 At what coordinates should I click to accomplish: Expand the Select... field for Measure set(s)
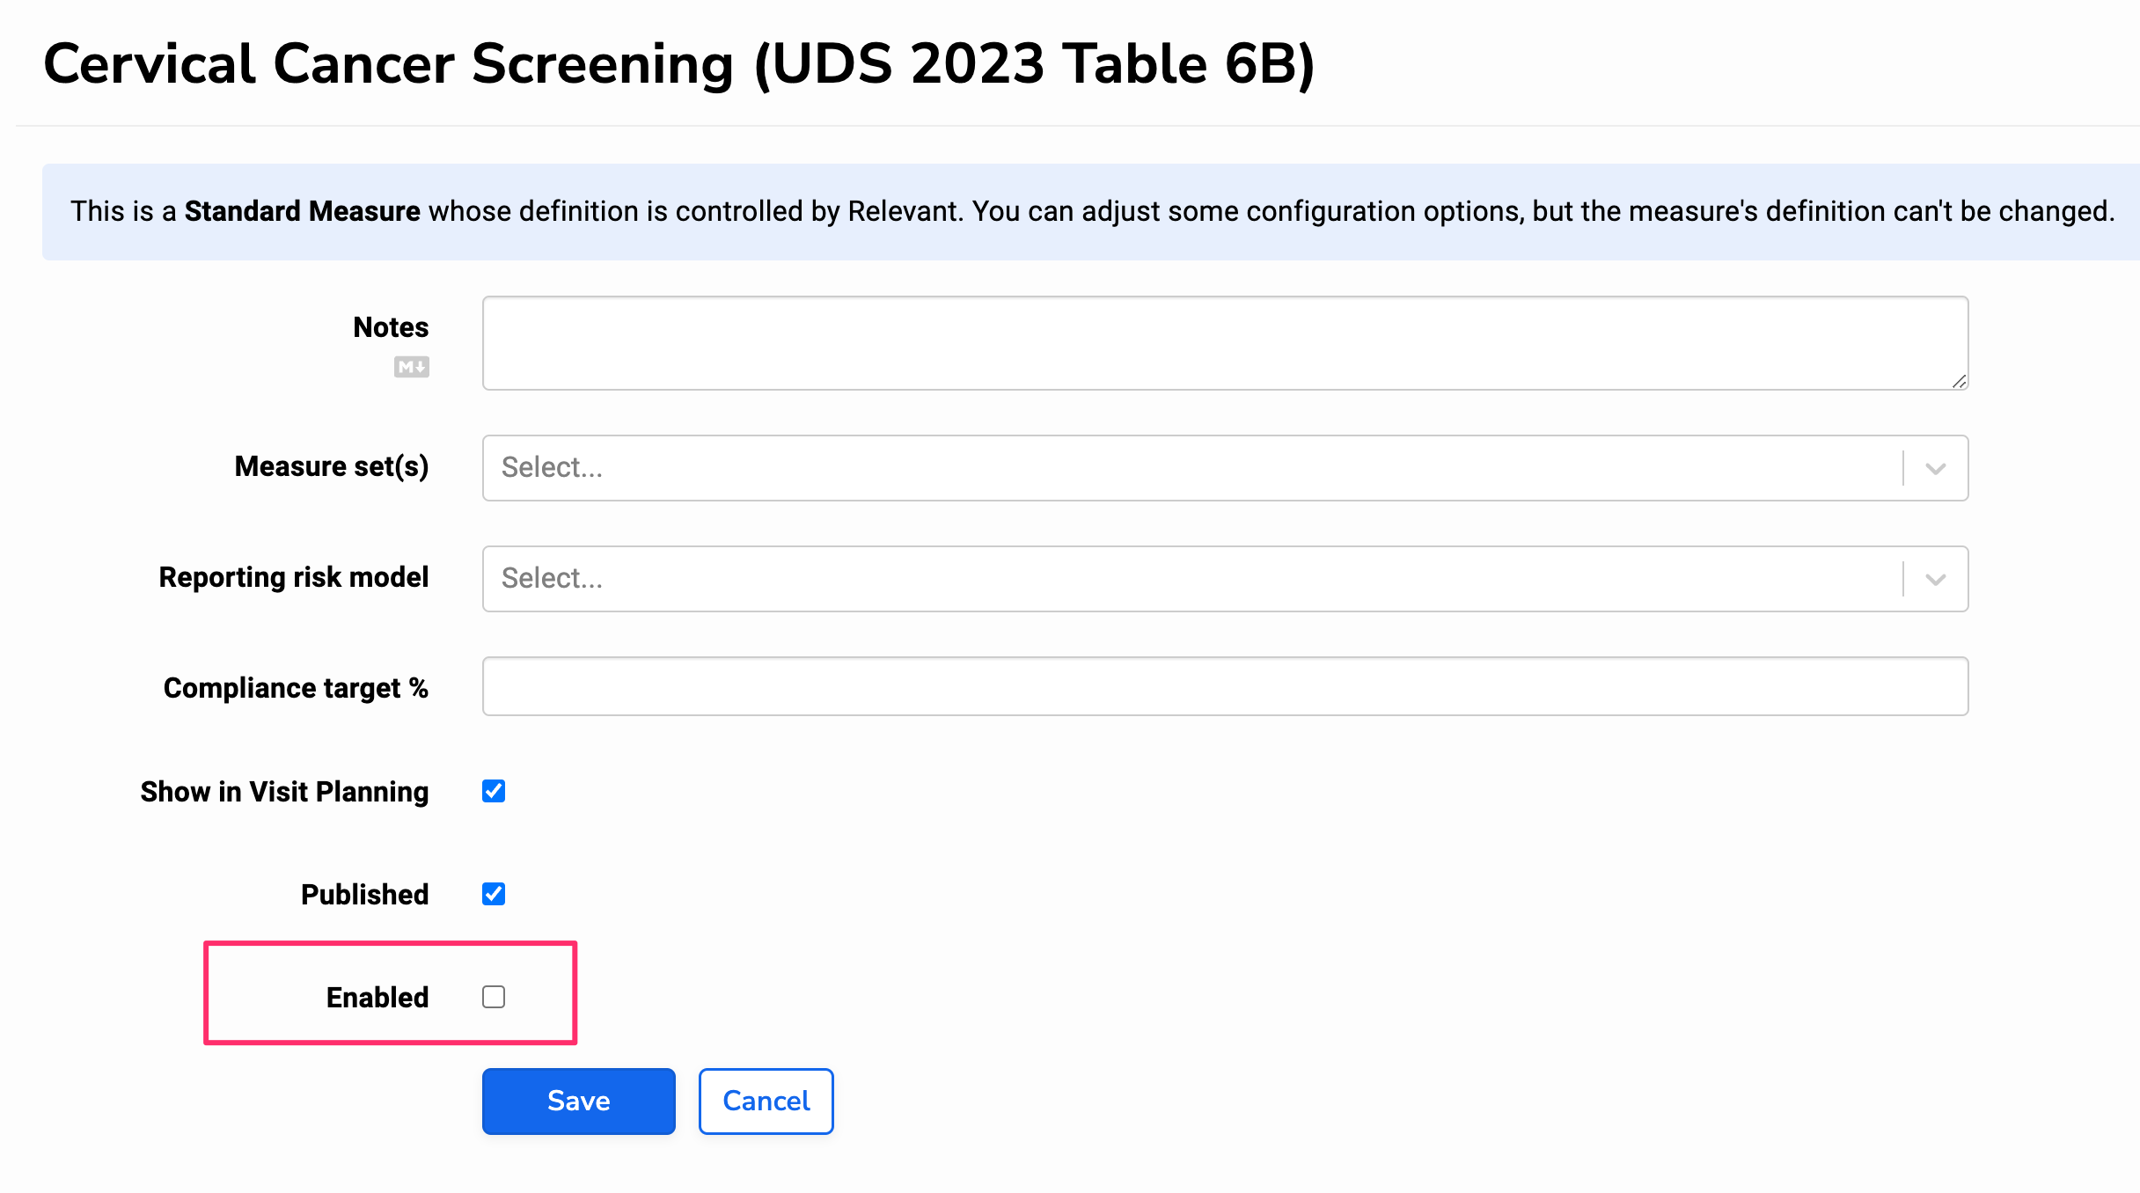(x=1144, y=468)
